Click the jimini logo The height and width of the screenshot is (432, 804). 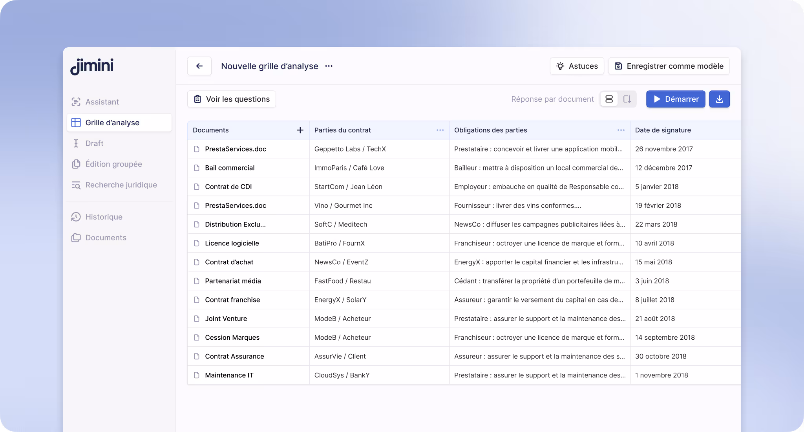(x=92, y=66)
